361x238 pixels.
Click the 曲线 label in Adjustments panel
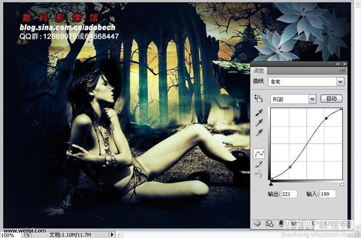click(259, 81)
